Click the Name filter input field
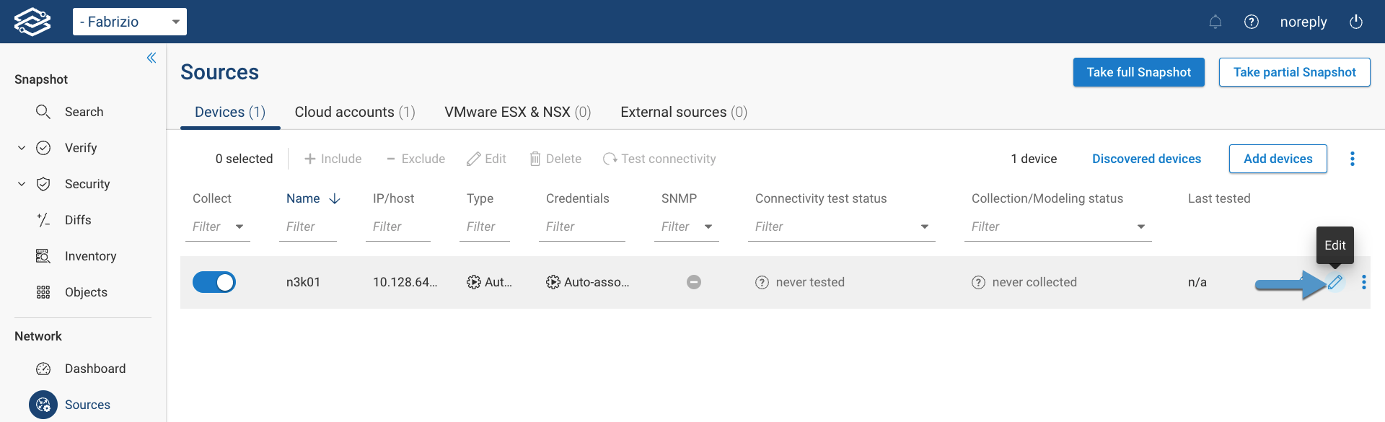Viewport: 1385px width, 422px height. click(308, 227)
